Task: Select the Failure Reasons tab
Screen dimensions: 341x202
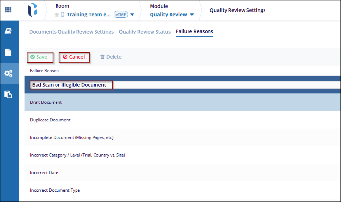Action: tap(194, 32)
